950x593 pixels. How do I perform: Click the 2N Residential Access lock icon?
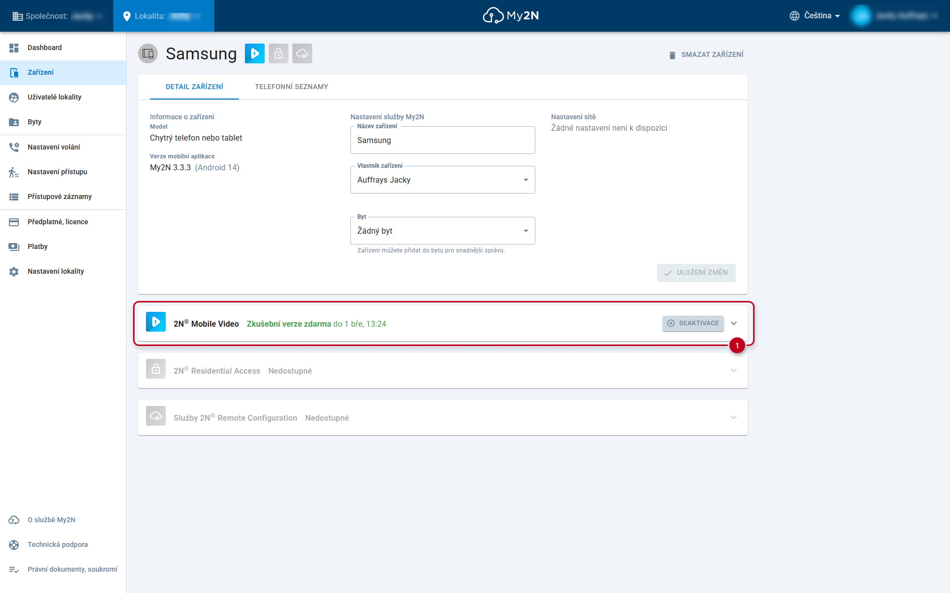[156, 369]
